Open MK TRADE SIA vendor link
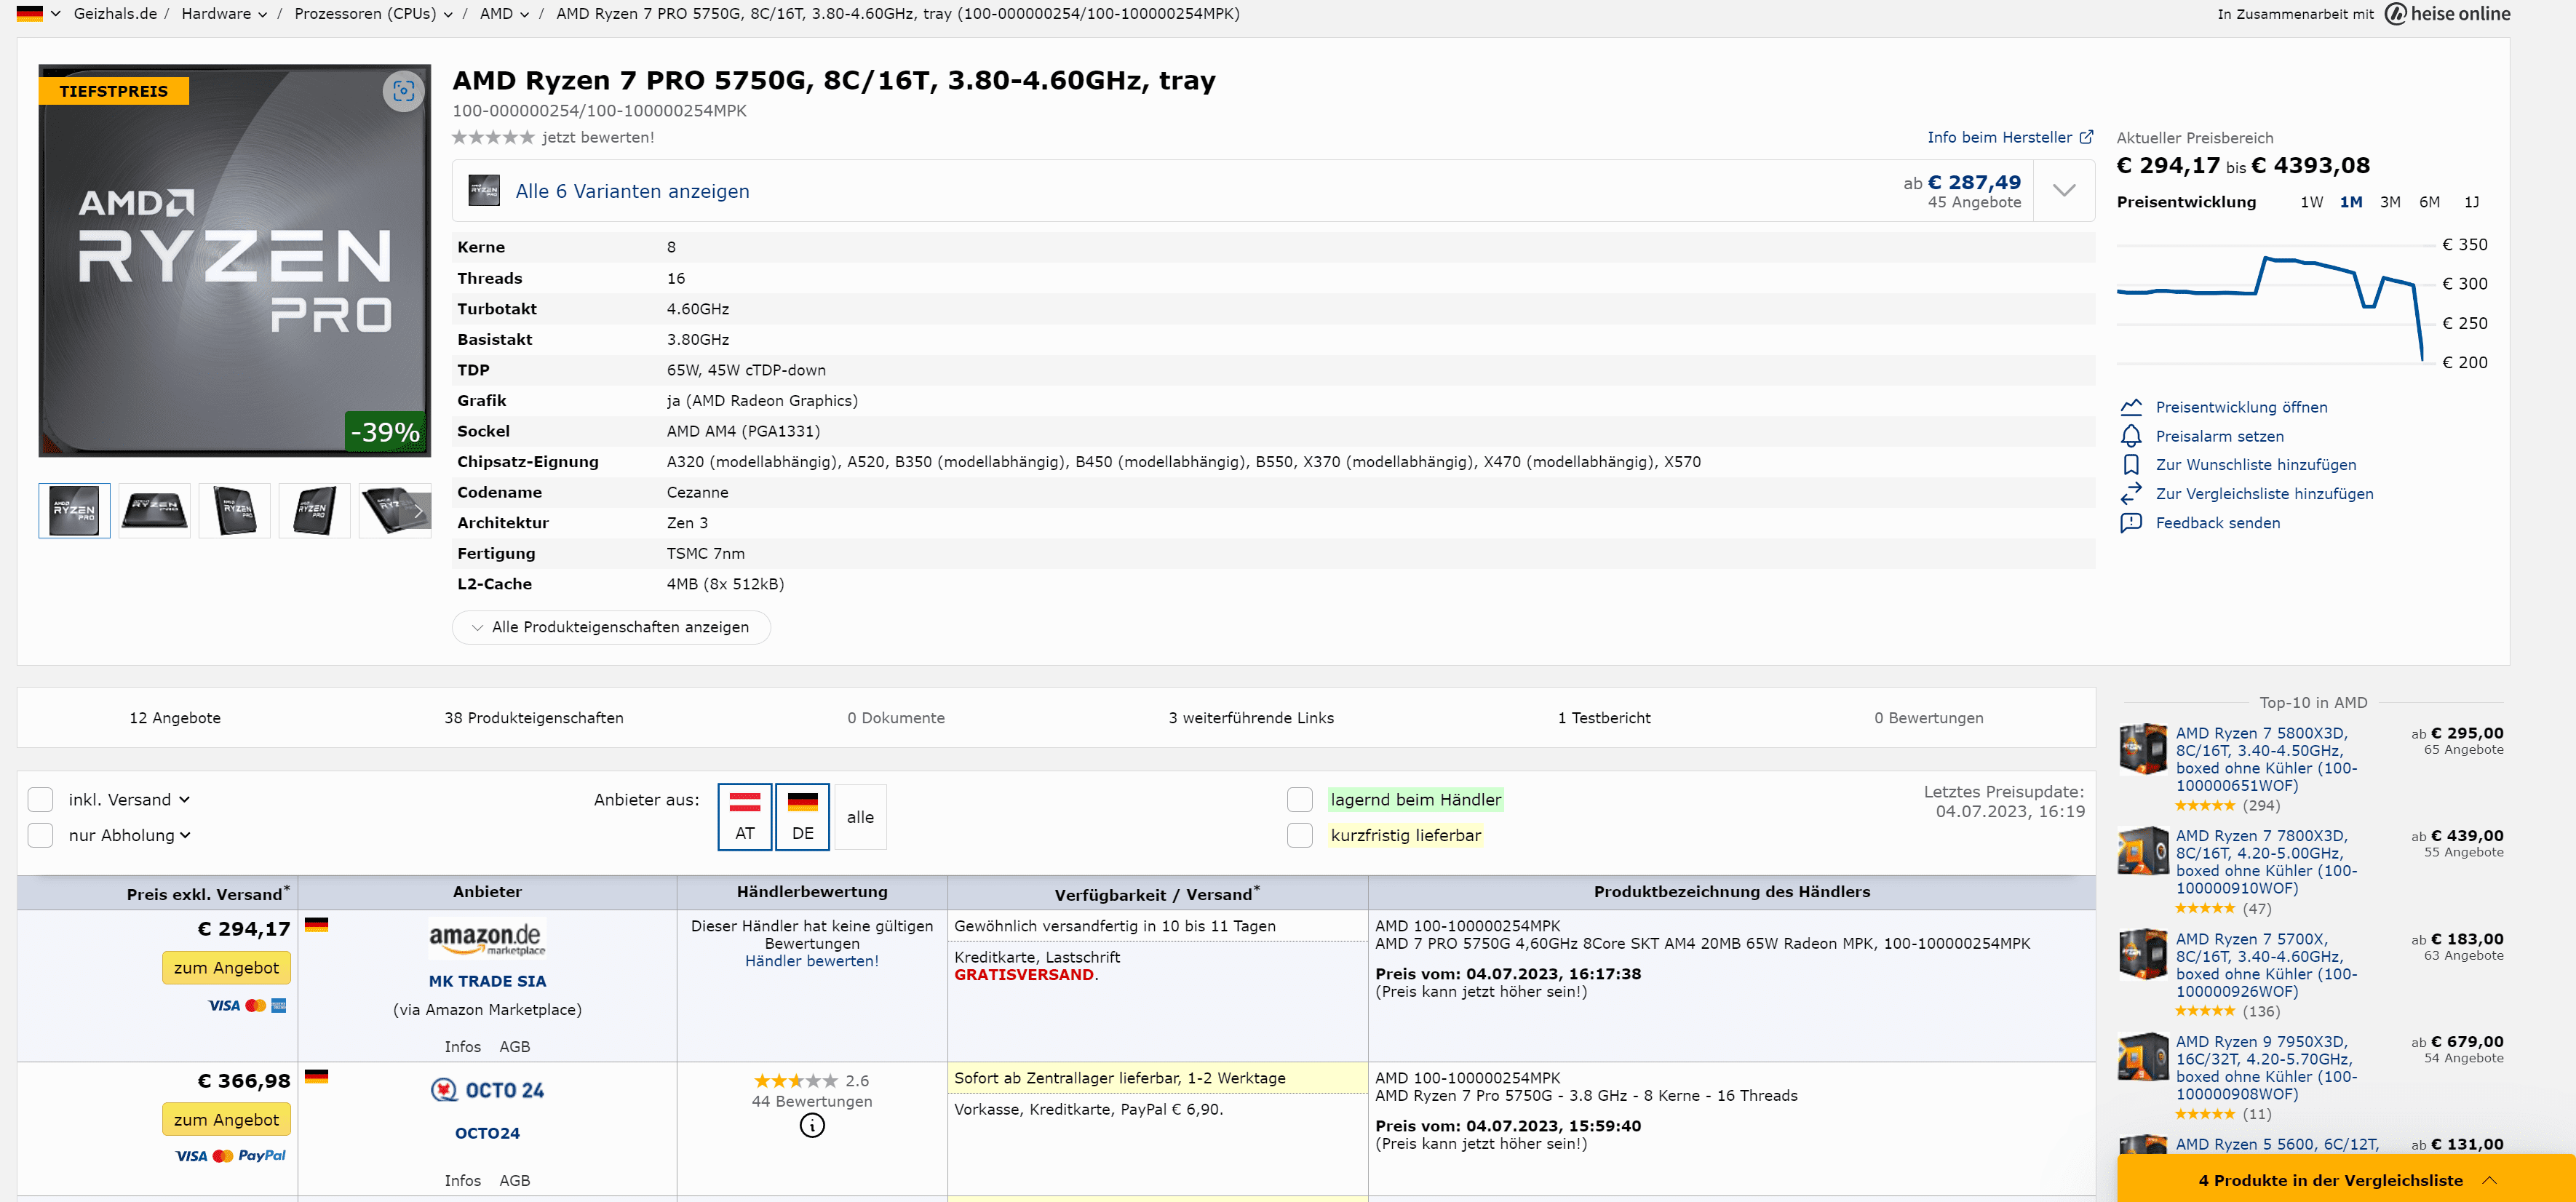The width and height of the screenshot is (2576, 1202). click(x=487, y=981)
